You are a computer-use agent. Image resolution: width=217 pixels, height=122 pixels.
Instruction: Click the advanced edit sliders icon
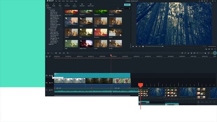coord(68,53)
